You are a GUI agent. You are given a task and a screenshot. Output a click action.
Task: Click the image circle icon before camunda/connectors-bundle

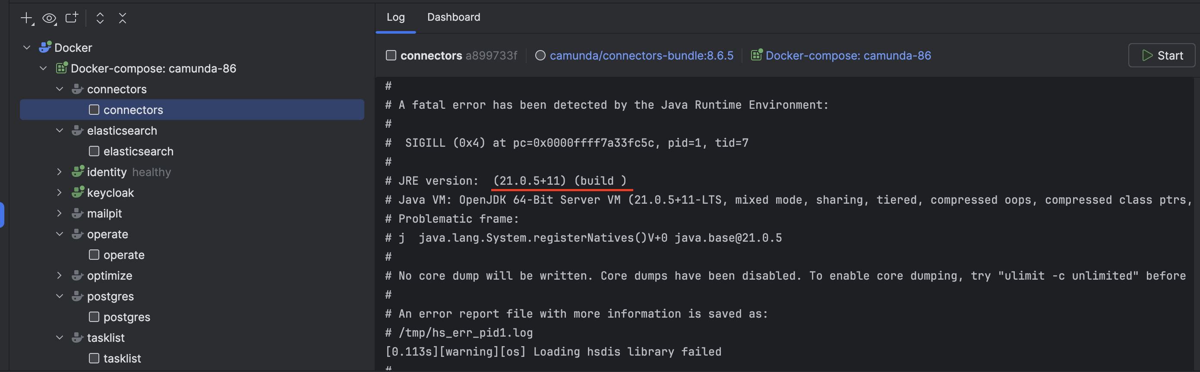540,55
